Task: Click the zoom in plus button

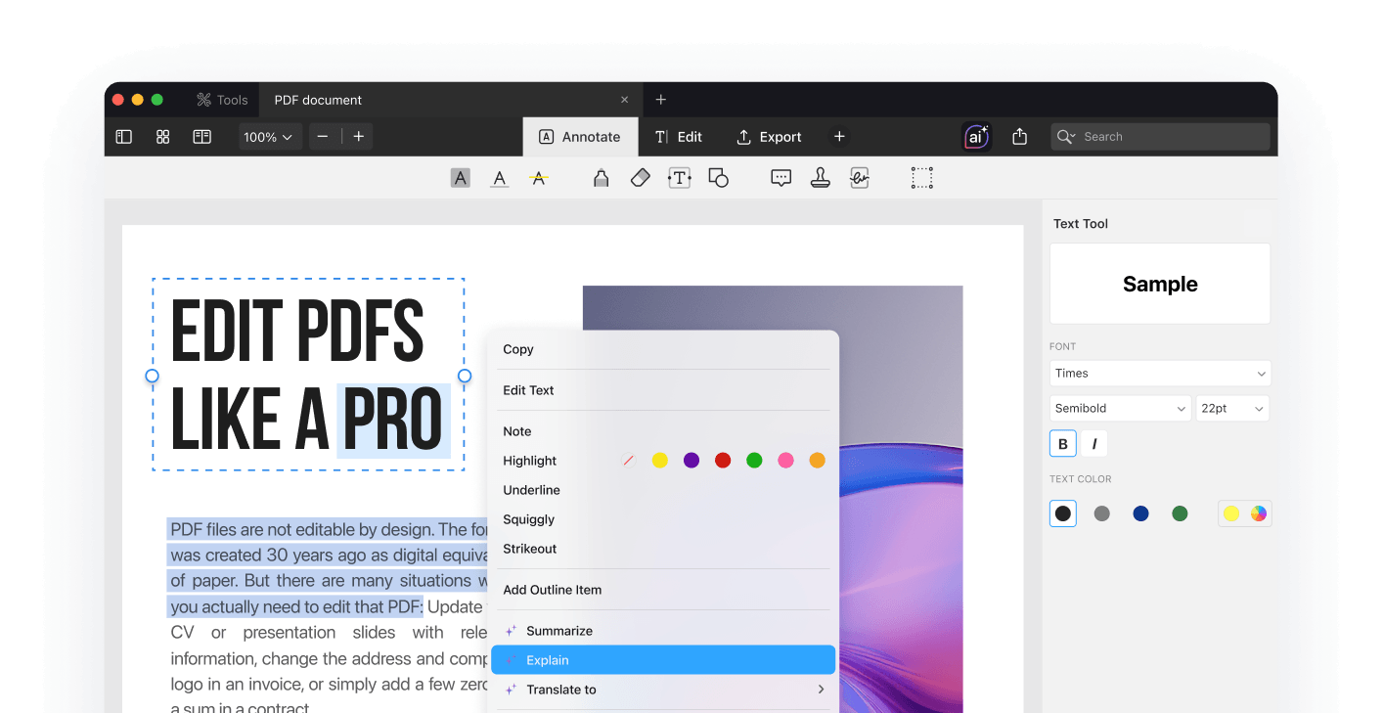Action: click(x=359, y=137)
